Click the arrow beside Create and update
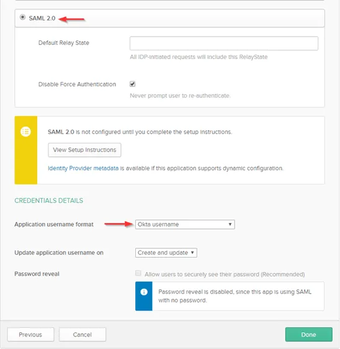Viewport: 340px width, 349px height. pos(192,253)
